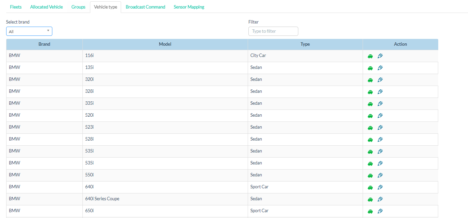Switch to the Fleets tab
Screen dimensions: 468x218
(x=16, y=7)
